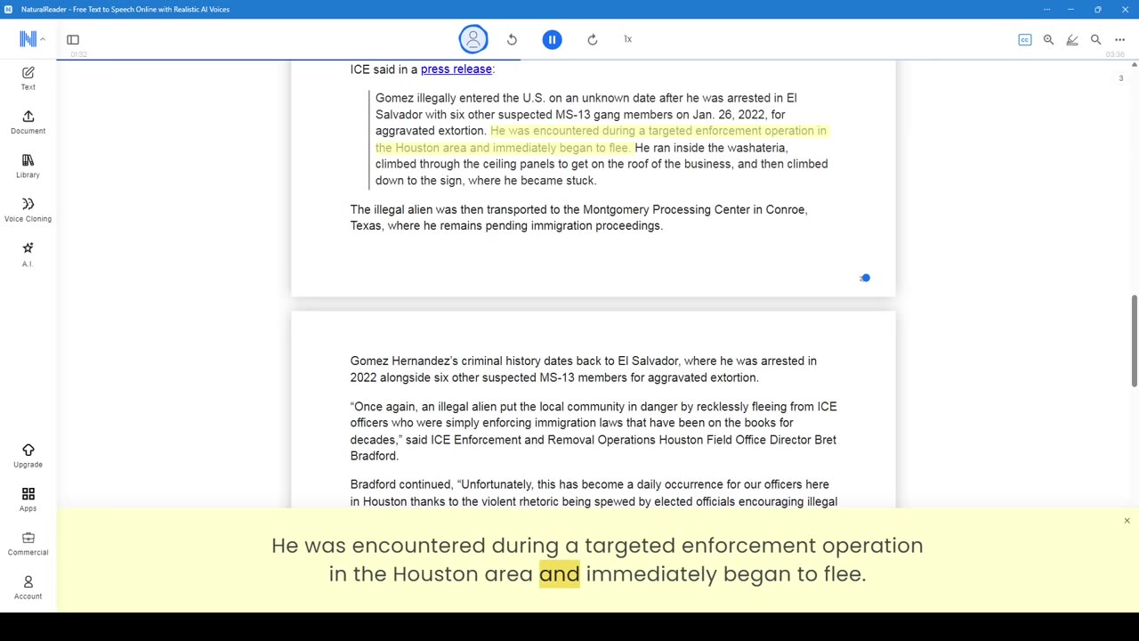Image resolution: width=1139 pixels, height=641 pixels.
Task: Open the NaturalReader logo menu
Action: [31, 39]
